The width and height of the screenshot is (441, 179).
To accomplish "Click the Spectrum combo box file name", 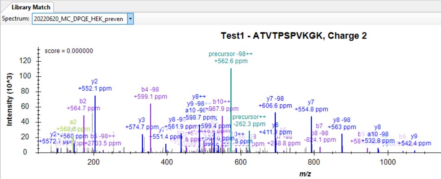I will (x=79, y=19).
